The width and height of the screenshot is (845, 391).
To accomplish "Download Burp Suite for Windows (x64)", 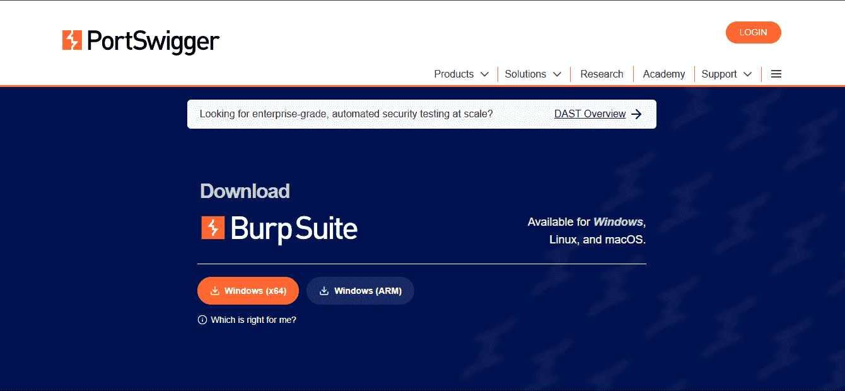I will pos(248,291).
